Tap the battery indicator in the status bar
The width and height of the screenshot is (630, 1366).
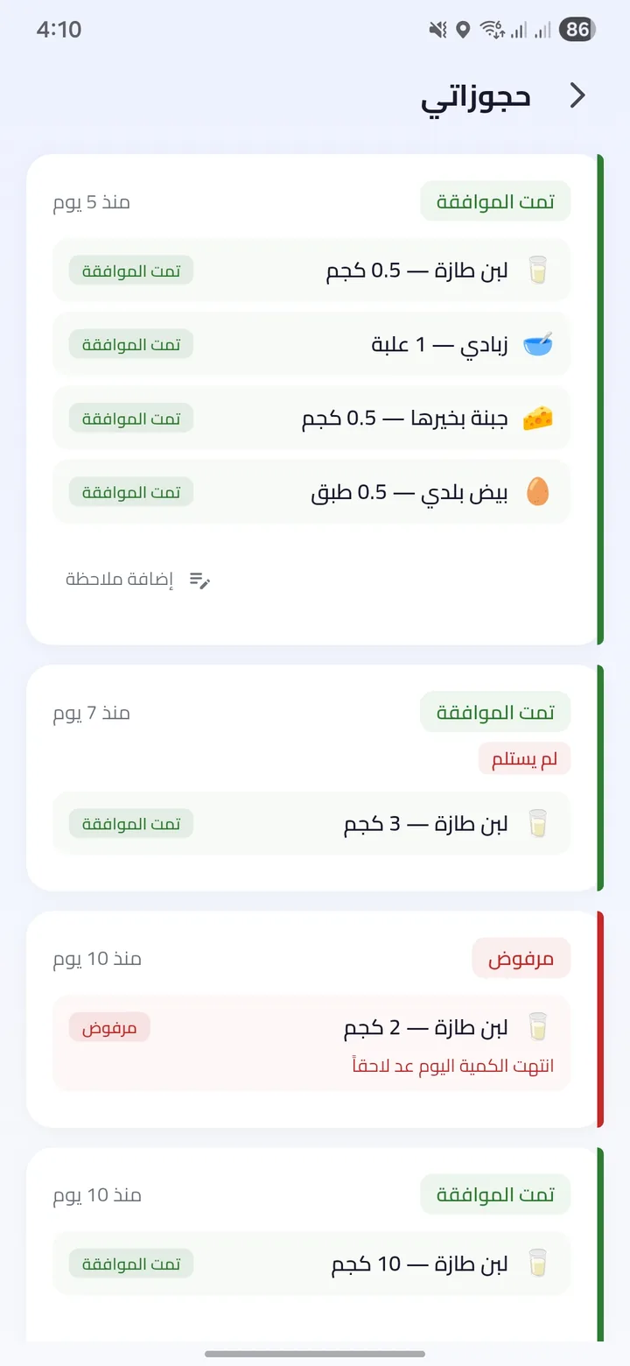pos(577,30)
